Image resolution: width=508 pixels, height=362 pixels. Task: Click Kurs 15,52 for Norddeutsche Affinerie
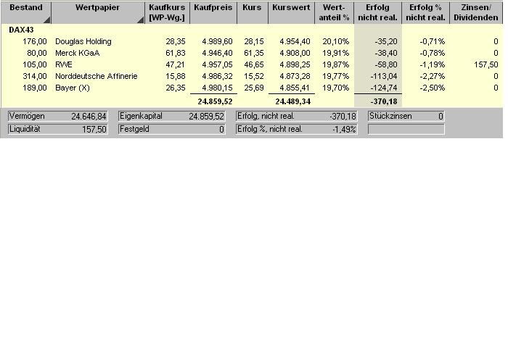click(254, 76)
